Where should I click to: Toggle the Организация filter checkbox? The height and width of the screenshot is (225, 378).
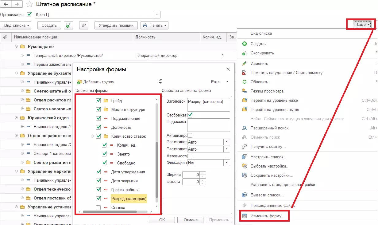(x=29, y=14)
